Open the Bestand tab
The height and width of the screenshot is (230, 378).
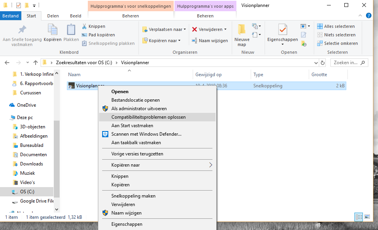tap(10, 16)
